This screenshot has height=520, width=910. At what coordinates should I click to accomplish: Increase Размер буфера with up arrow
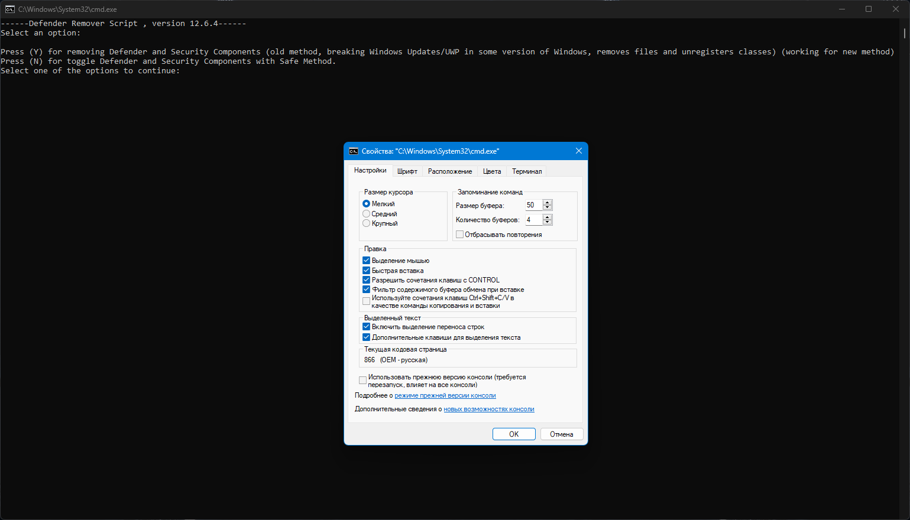pyautogui.click(x=548, y=203)
